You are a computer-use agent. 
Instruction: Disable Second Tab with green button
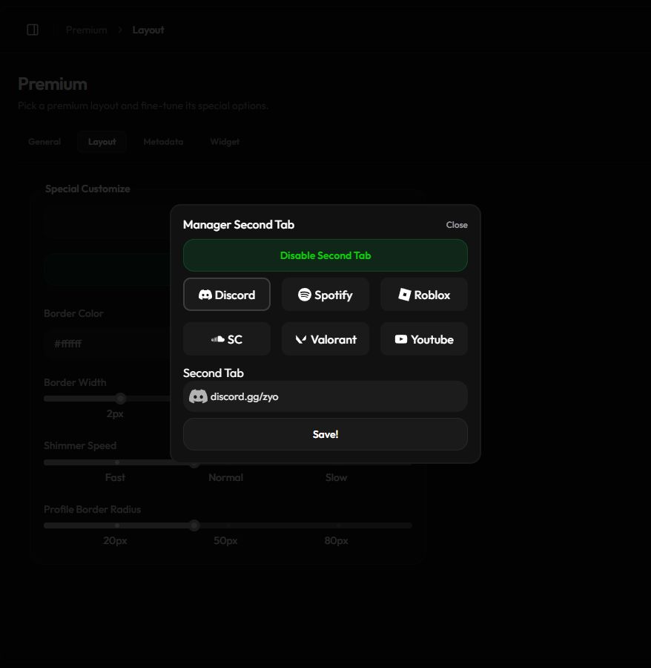[x=325, y=255]
